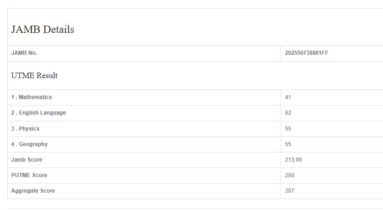Click the horizontal separator line below the table

(x=192, y=208)
